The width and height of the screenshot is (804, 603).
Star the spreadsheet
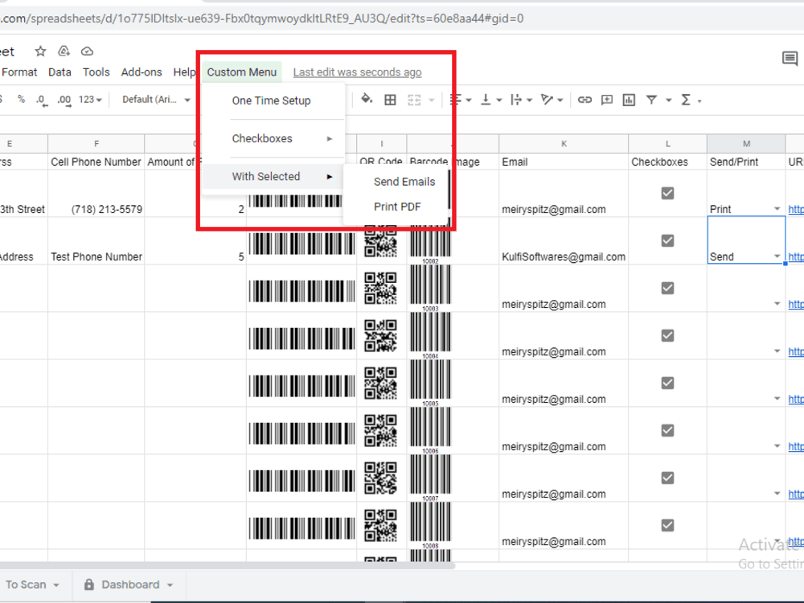[x=40, y=51]
